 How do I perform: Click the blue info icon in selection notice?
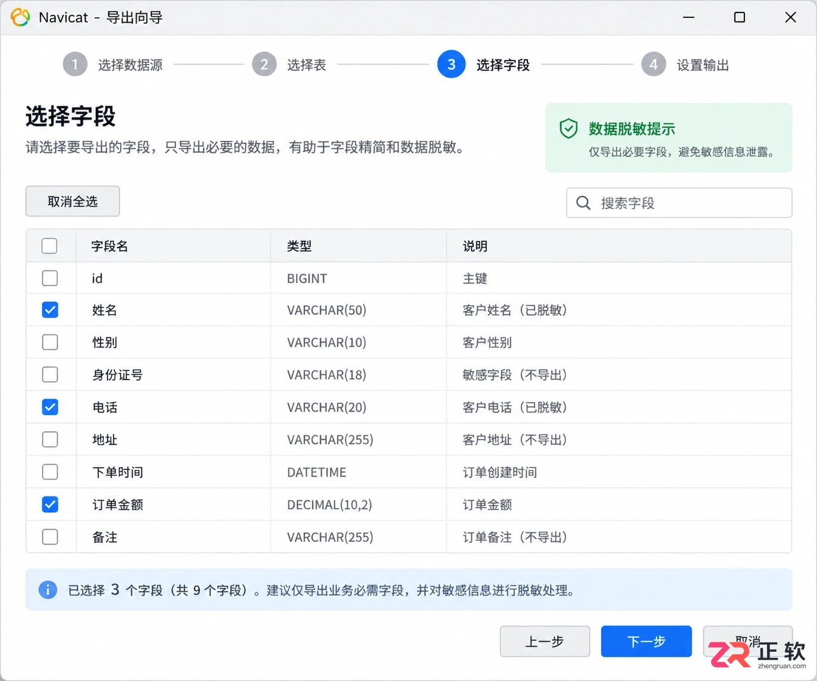[48, 589]
